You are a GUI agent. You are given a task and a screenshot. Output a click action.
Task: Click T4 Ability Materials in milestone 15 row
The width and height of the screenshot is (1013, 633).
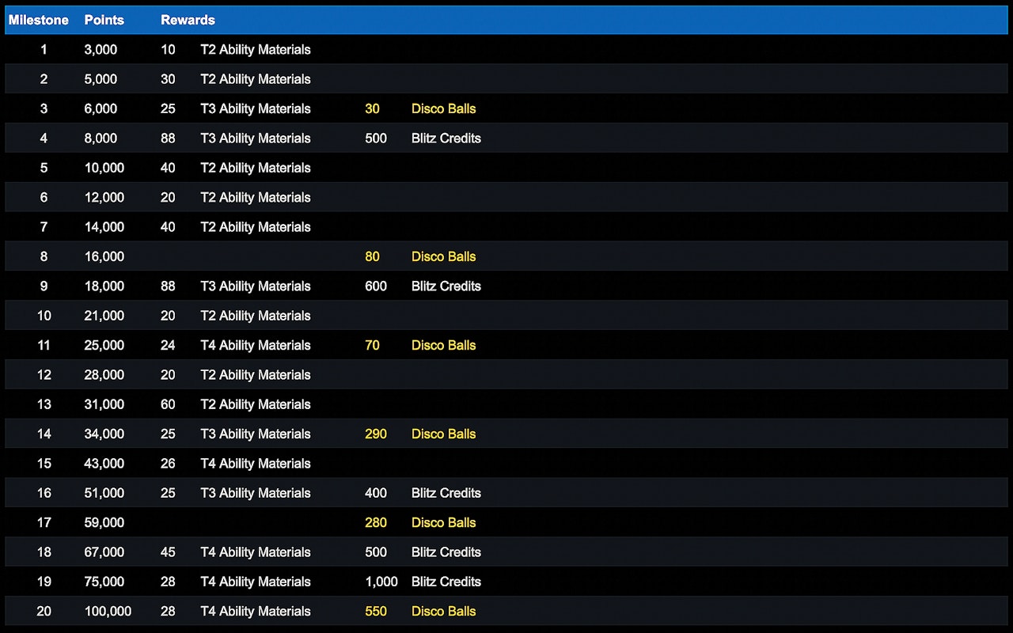255,464
